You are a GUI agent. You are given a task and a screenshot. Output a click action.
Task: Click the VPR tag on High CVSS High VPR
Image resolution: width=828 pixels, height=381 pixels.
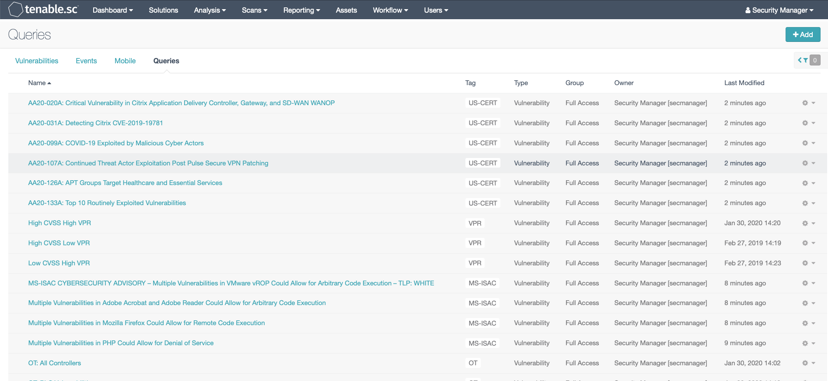(475, 223)
